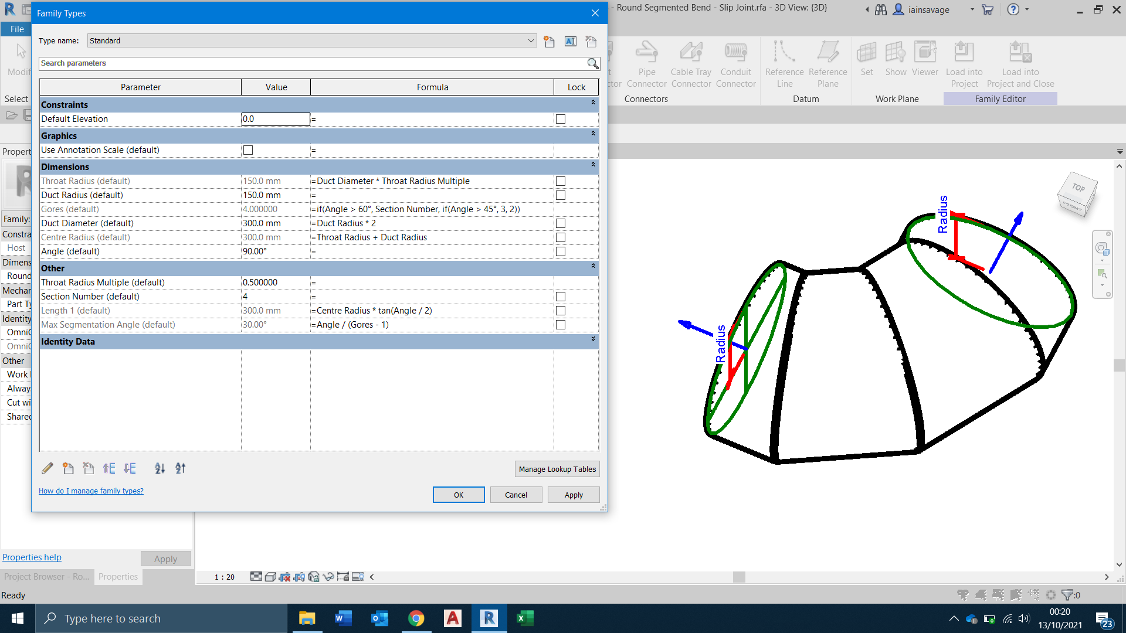Click the Move Parameter Up icon
The image size is (1126, 633).
[109, 468]
